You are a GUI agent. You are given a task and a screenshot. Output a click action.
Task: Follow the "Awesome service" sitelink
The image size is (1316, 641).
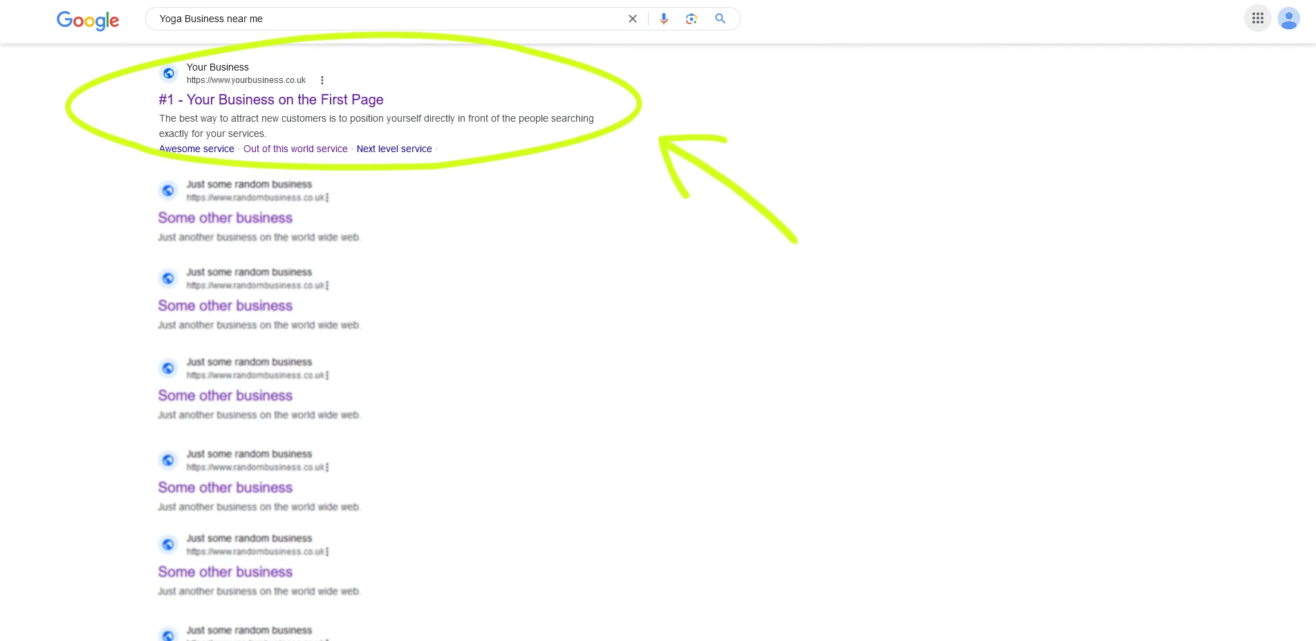click(196, 149)
